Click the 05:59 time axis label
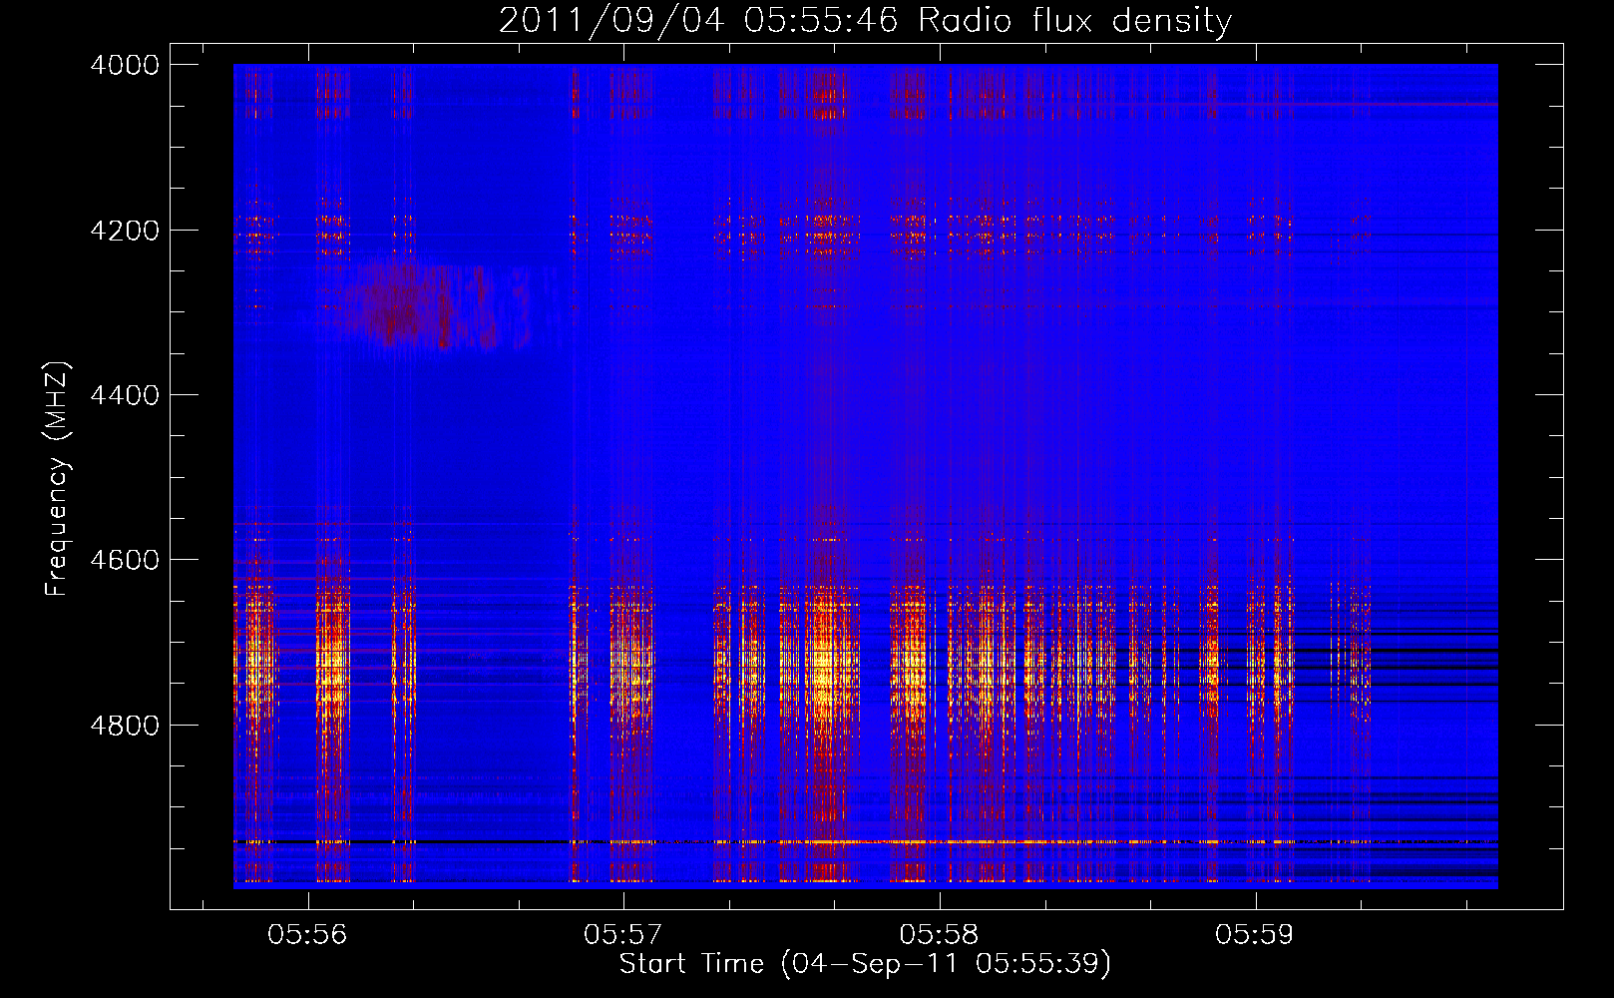Viewport: 1614px width, 998px height. (x=1254, y=935)
